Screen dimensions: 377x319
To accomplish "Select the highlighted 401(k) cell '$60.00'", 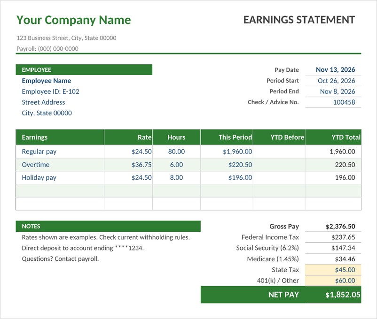I will pos(333,281).
